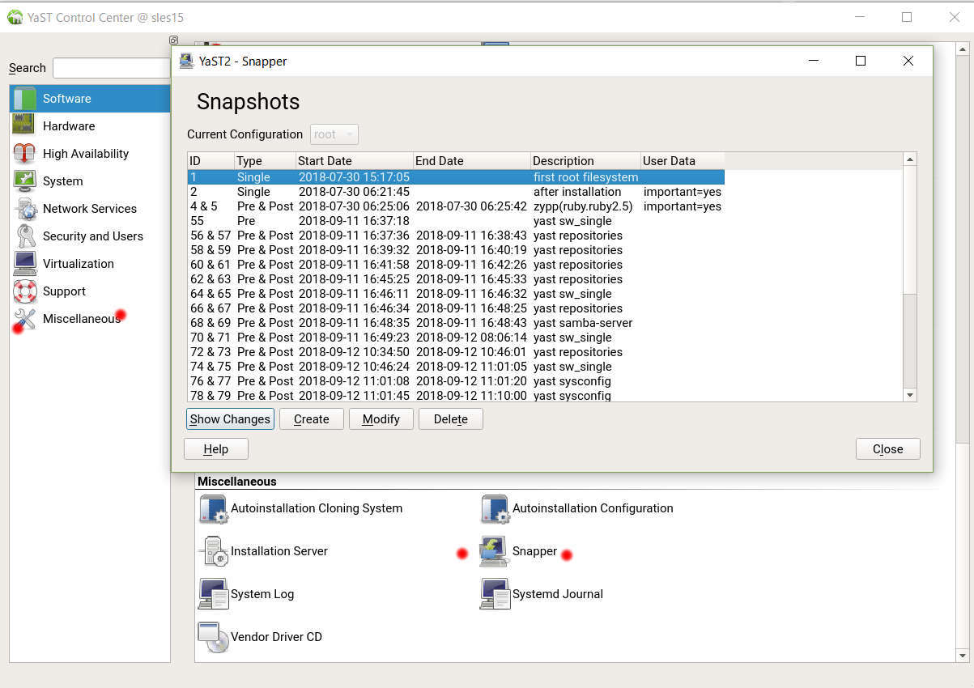Click the YaST2 Snapper window title icon
This screenshot has width=974, height=688.
pyautogui.click(x=186, y=61)
